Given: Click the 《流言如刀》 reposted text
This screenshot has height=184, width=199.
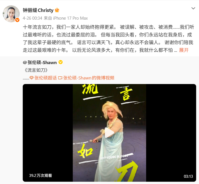Looking at the screenshot, I should 36,70.
